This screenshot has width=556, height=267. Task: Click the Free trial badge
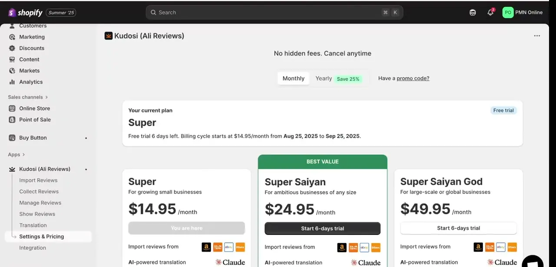click(x=503, y=111)
